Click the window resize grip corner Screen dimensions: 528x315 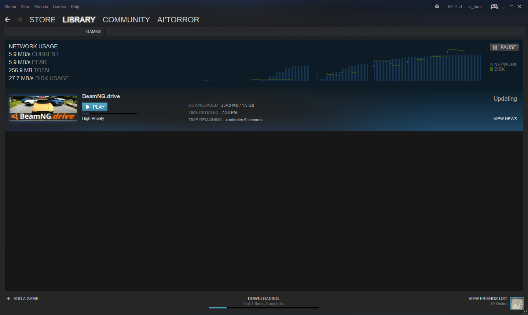point(525,312)
